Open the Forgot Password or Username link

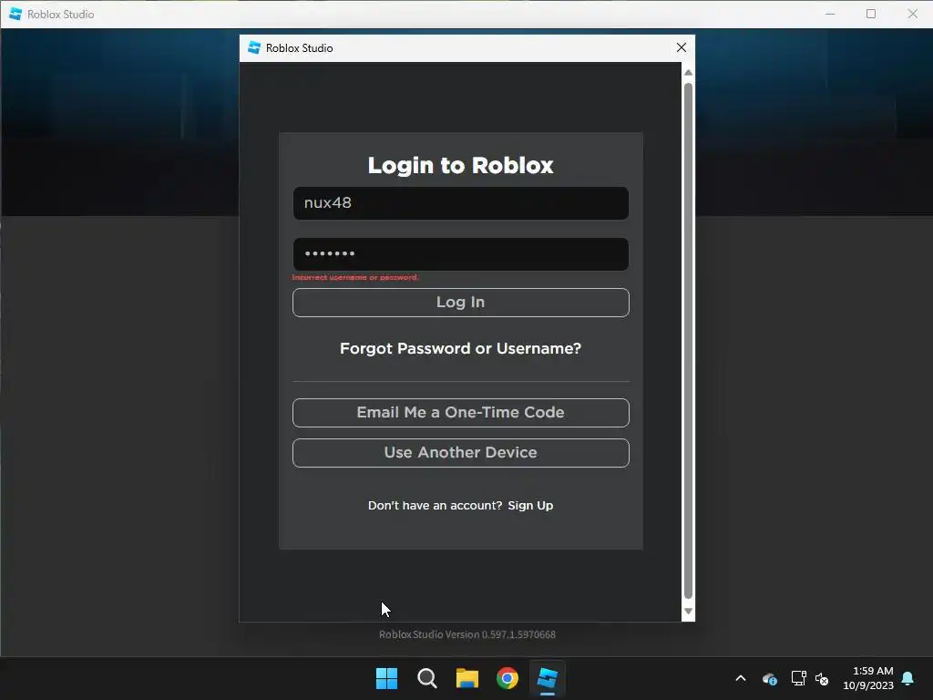click(x=460, y=348)
